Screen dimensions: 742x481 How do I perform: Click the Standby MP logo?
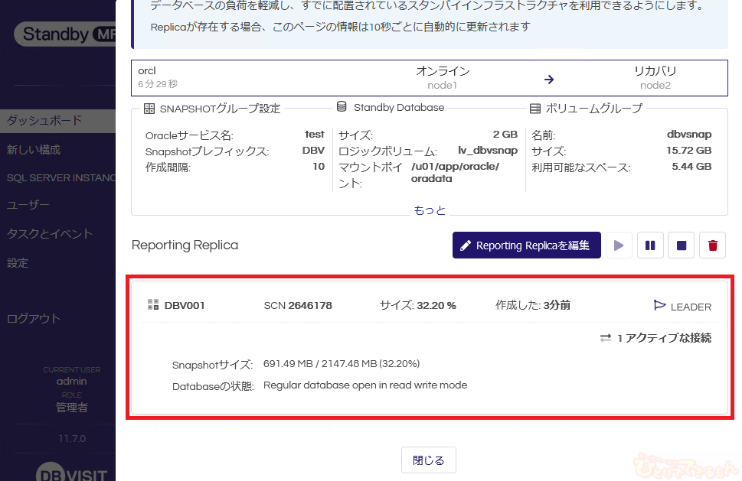[x=65, y=34]
